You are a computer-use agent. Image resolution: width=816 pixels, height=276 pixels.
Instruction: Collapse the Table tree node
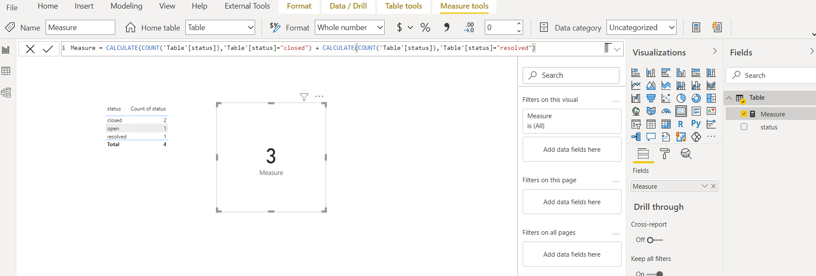coord(729,98)
